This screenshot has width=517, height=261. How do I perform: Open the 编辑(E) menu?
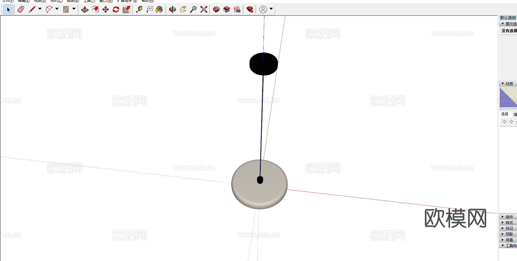24,1
